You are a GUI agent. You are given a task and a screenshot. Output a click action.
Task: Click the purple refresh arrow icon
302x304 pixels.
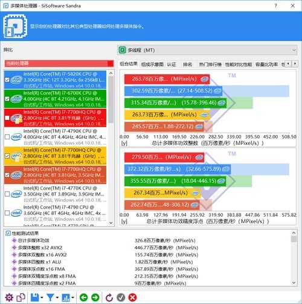tap(109, 297)
